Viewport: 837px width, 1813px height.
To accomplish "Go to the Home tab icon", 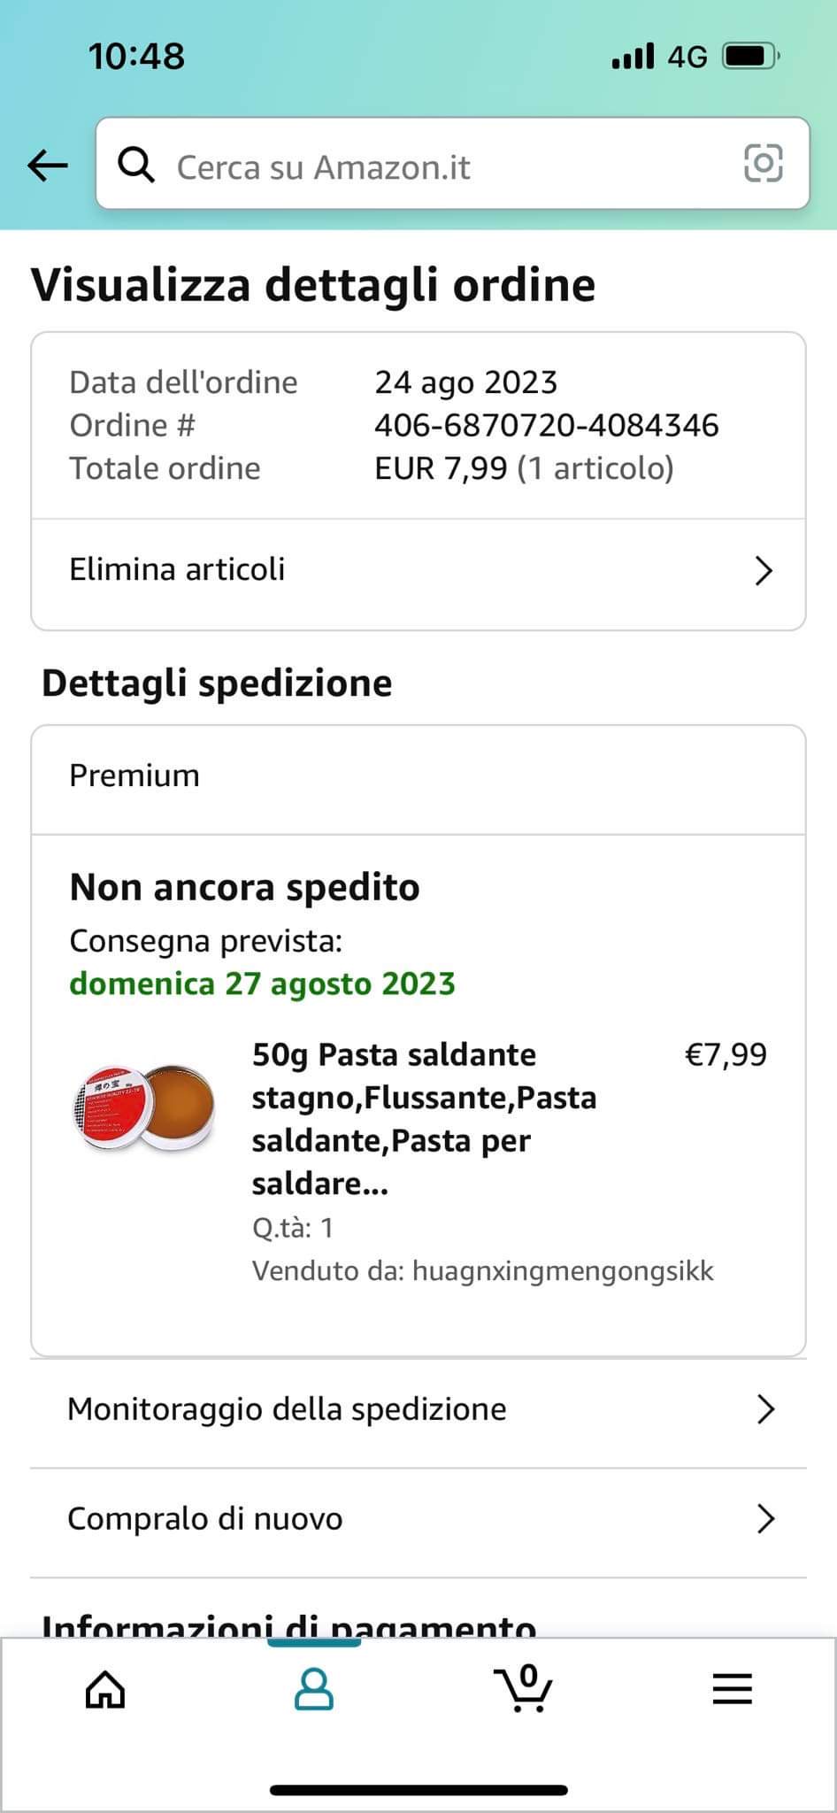I will (105, 1689).
